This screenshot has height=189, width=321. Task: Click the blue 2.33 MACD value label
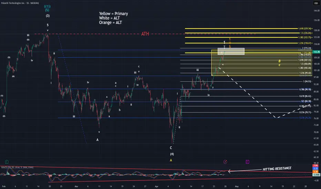(315, 169)
